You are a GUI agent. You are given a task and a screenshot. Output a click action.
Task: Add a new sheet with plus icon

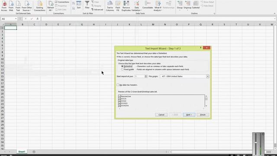point(34,152)
